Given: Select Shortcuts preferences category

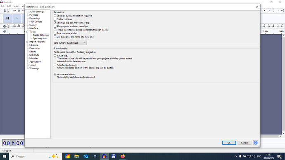Looking at the screenshot, I should point(34,55).
